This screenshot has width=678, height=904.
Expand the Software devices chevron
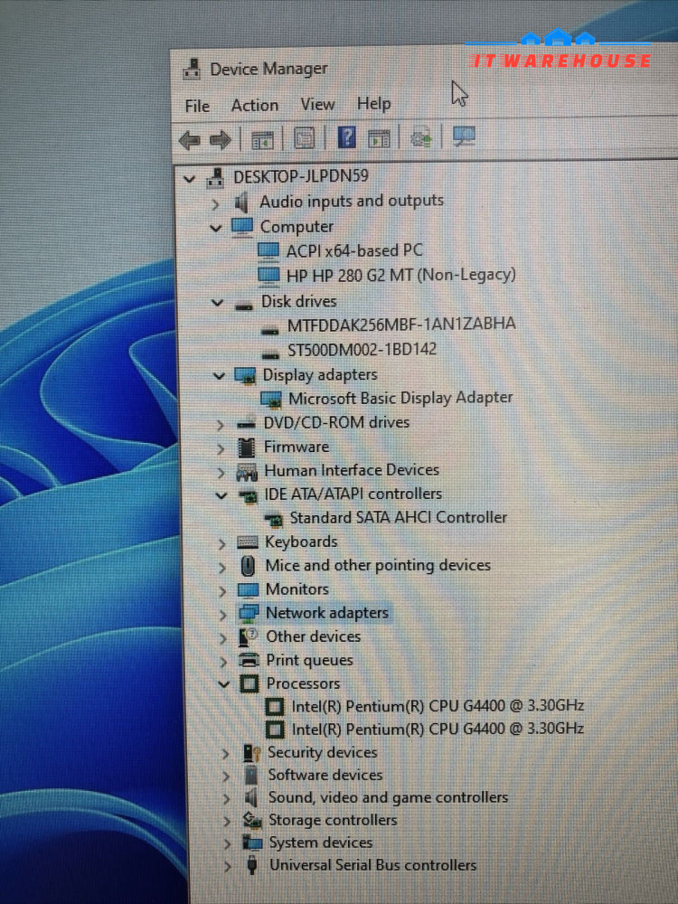click(x=226, y=777)
